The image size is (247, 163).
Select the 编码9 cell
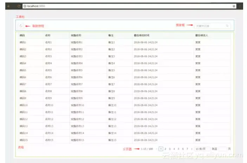23,98
